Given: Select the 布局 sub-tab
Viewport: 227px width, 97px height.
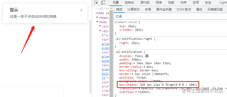Looking at the screenshot, I should 148,9.
